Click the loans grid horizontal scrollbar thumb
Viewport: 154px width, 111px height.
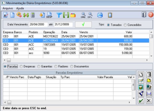tap(9, 60)
